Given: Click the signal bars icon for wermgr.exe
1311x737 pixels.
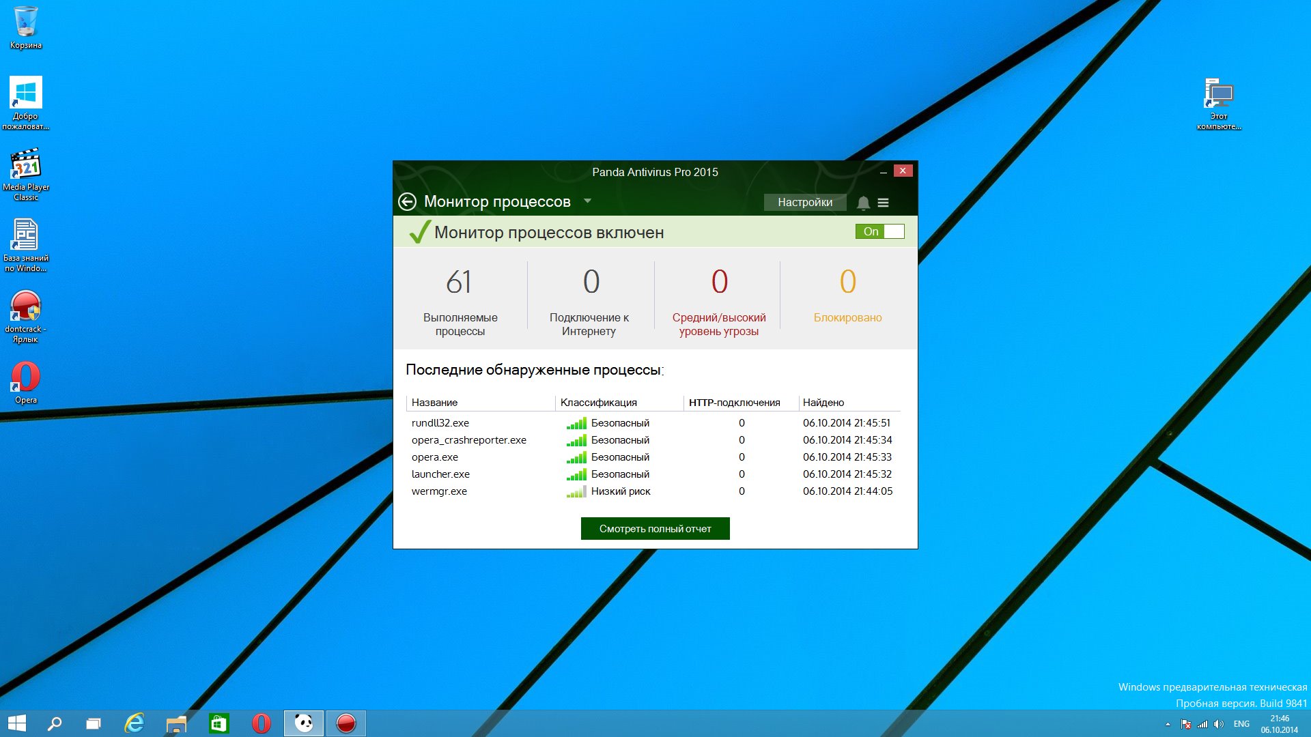Looking at the screenshot, I should tap(576, 491).
